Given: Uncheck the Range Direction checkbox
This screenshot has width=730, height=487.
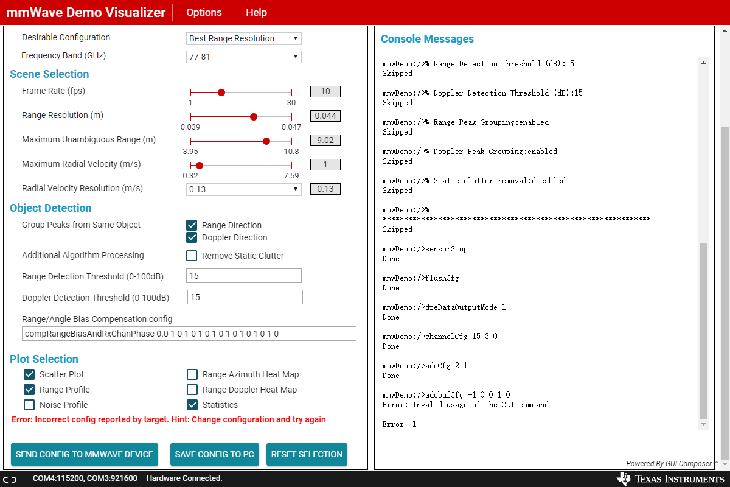Looking at the screenshot, I should tap(192, 225).
